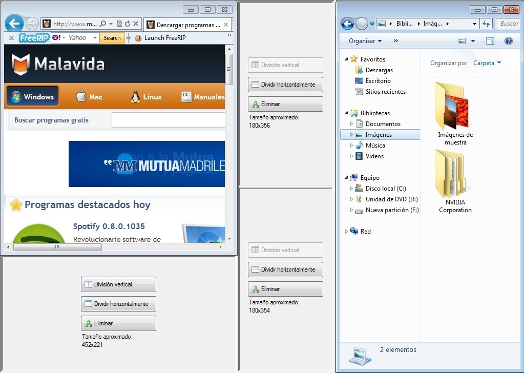Click the Malavida logo on the webpage
Screen dimensions: 524x373
pyautogui.click(x=58, y=64)
